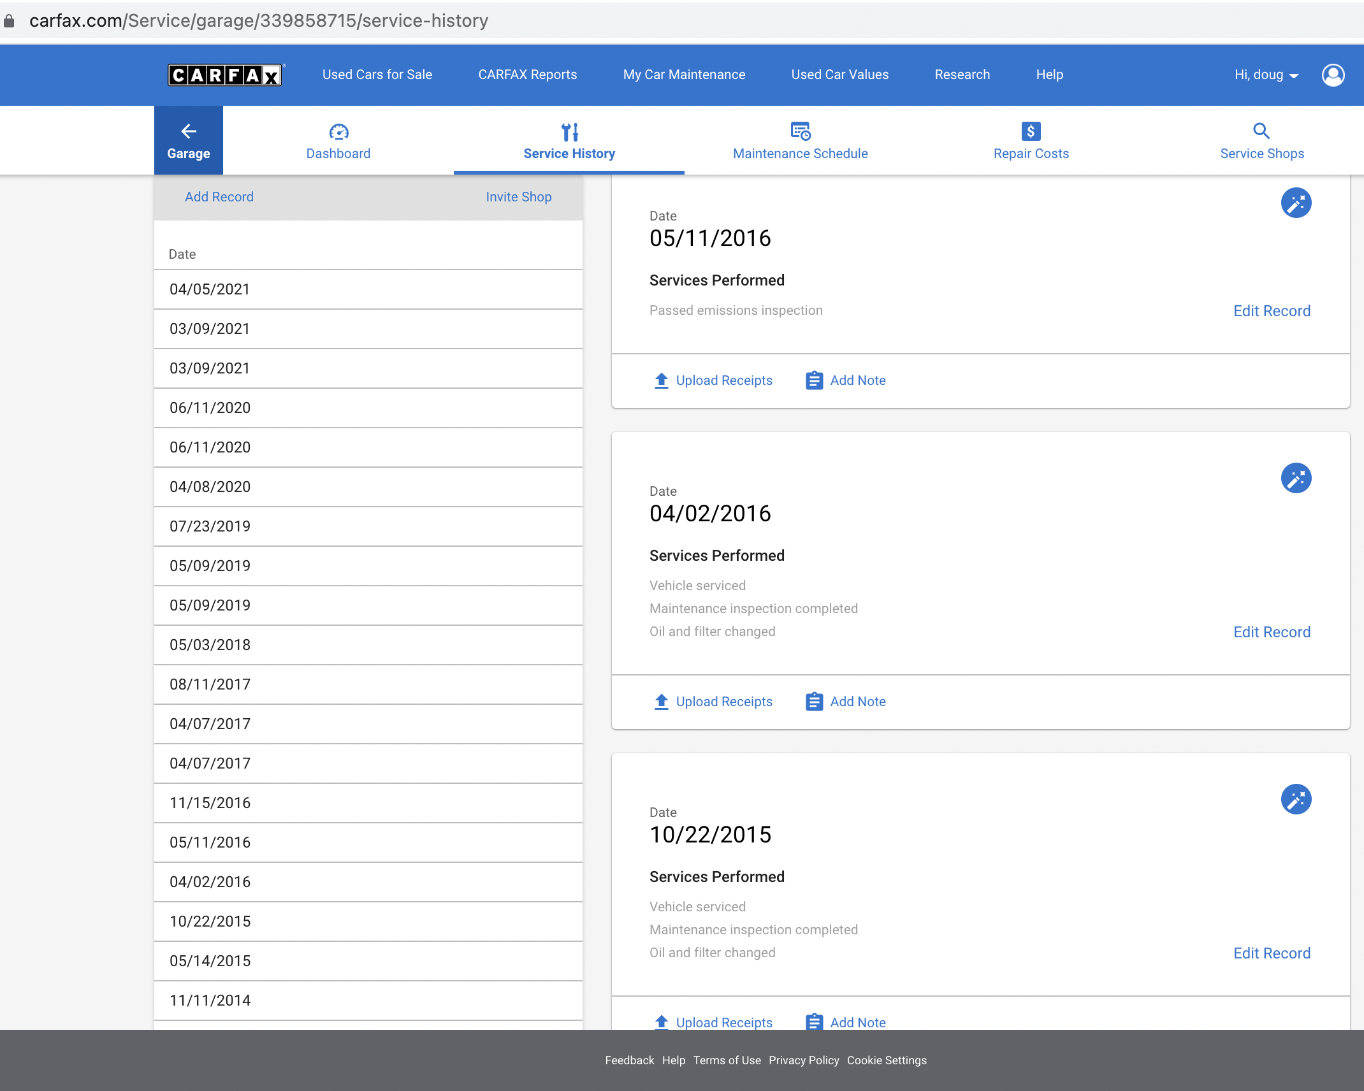Screen dimensions: 1364x1091
Task: Click Add Note in 10/22/2015 card
Action: (846, 1022)
